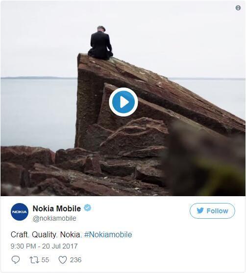Screen dimensions: 246x273
Task: Click the like count 236
Action: pyautogui.click(x=75, y=260)
